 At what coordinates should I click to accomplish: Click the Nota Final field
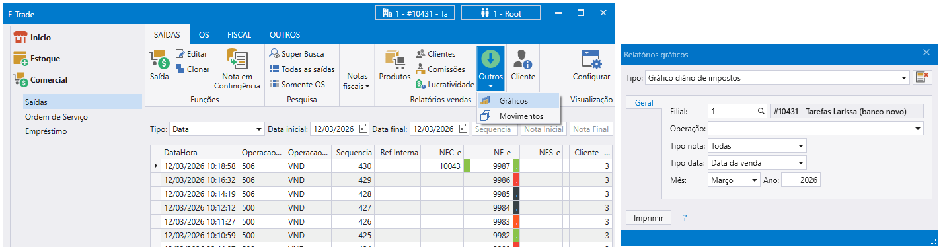(591, 129)
